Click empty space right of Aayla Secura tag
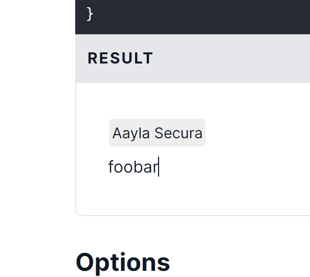The height and width of the screenshot is (277, 310). coord(256,133)
